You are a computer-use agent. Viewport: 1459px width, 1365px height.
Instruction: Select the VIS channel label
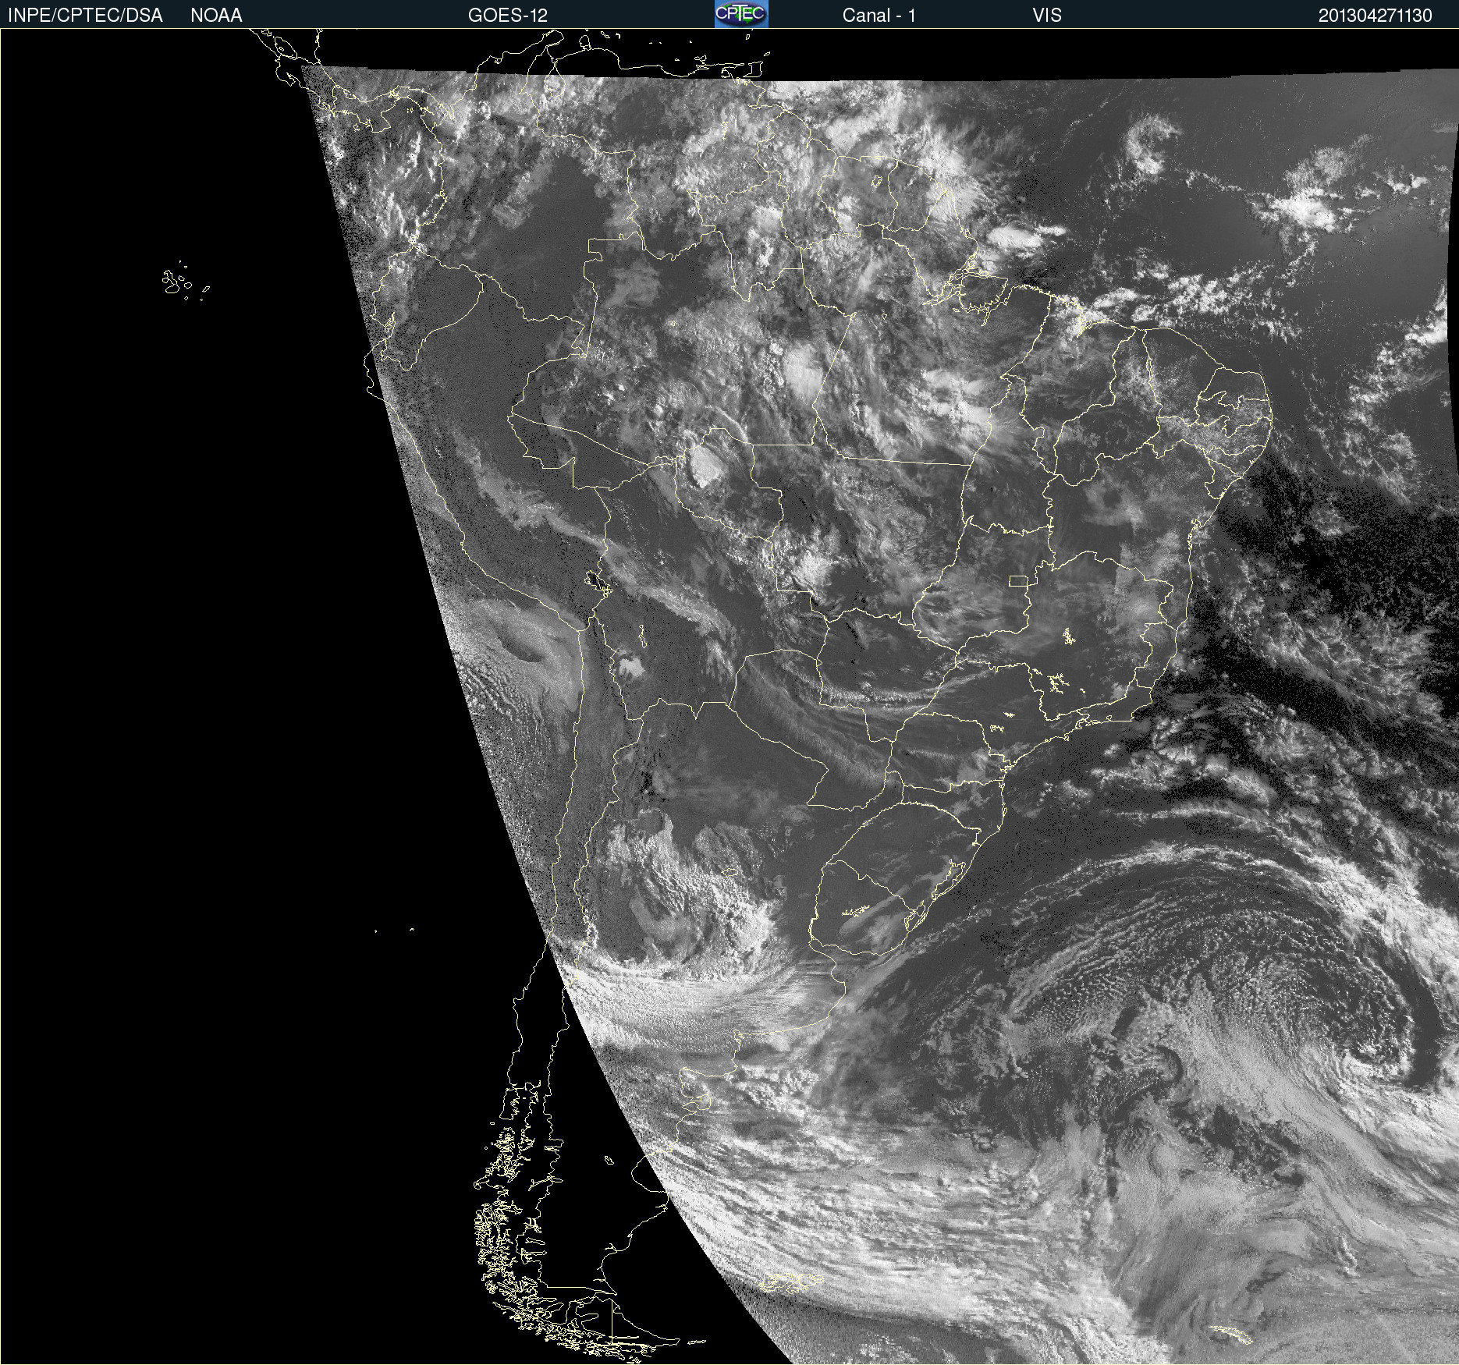click(1047, 16)
